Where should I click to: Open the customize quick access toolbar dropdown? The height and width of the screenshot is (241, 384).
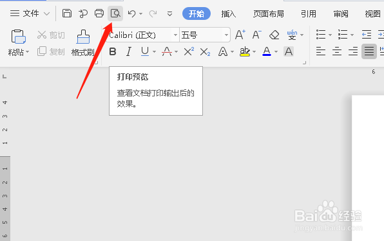click(x=169, y=13)
